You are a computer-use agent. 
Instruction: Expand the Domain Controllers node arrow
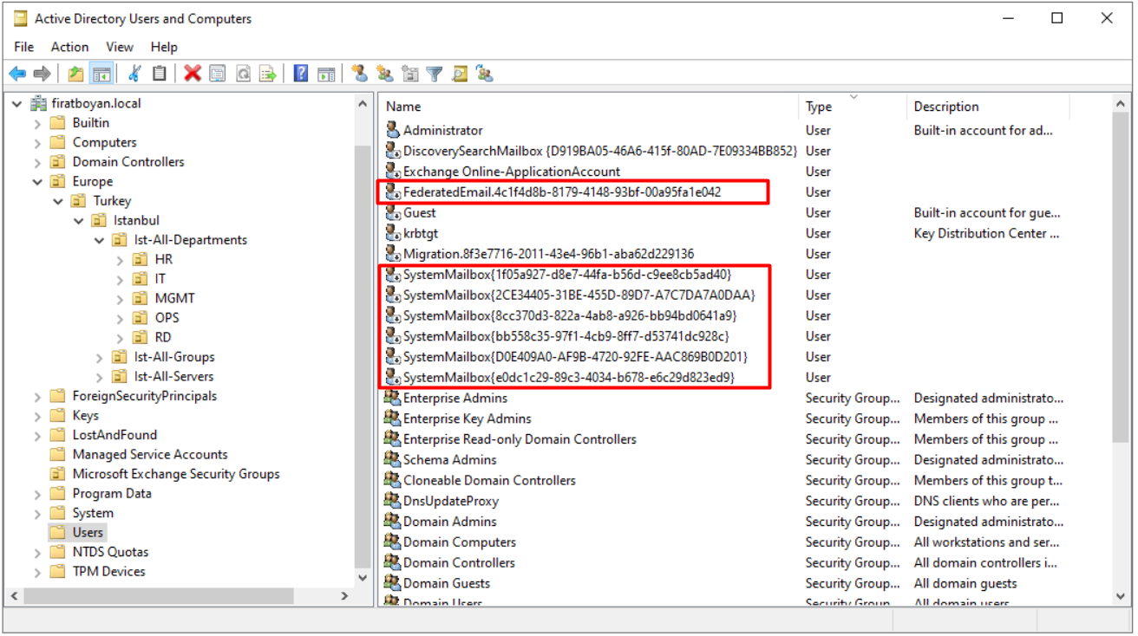(x=37, y=162)
